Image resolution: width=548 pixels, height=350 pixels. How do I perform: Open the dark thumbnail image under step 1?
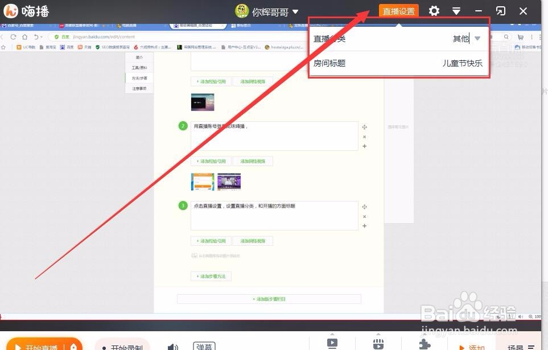point(203,102)
